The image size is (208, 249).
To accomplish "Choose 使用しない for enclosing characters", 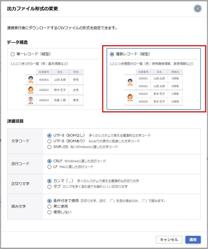I will click(x=50, y=212).
